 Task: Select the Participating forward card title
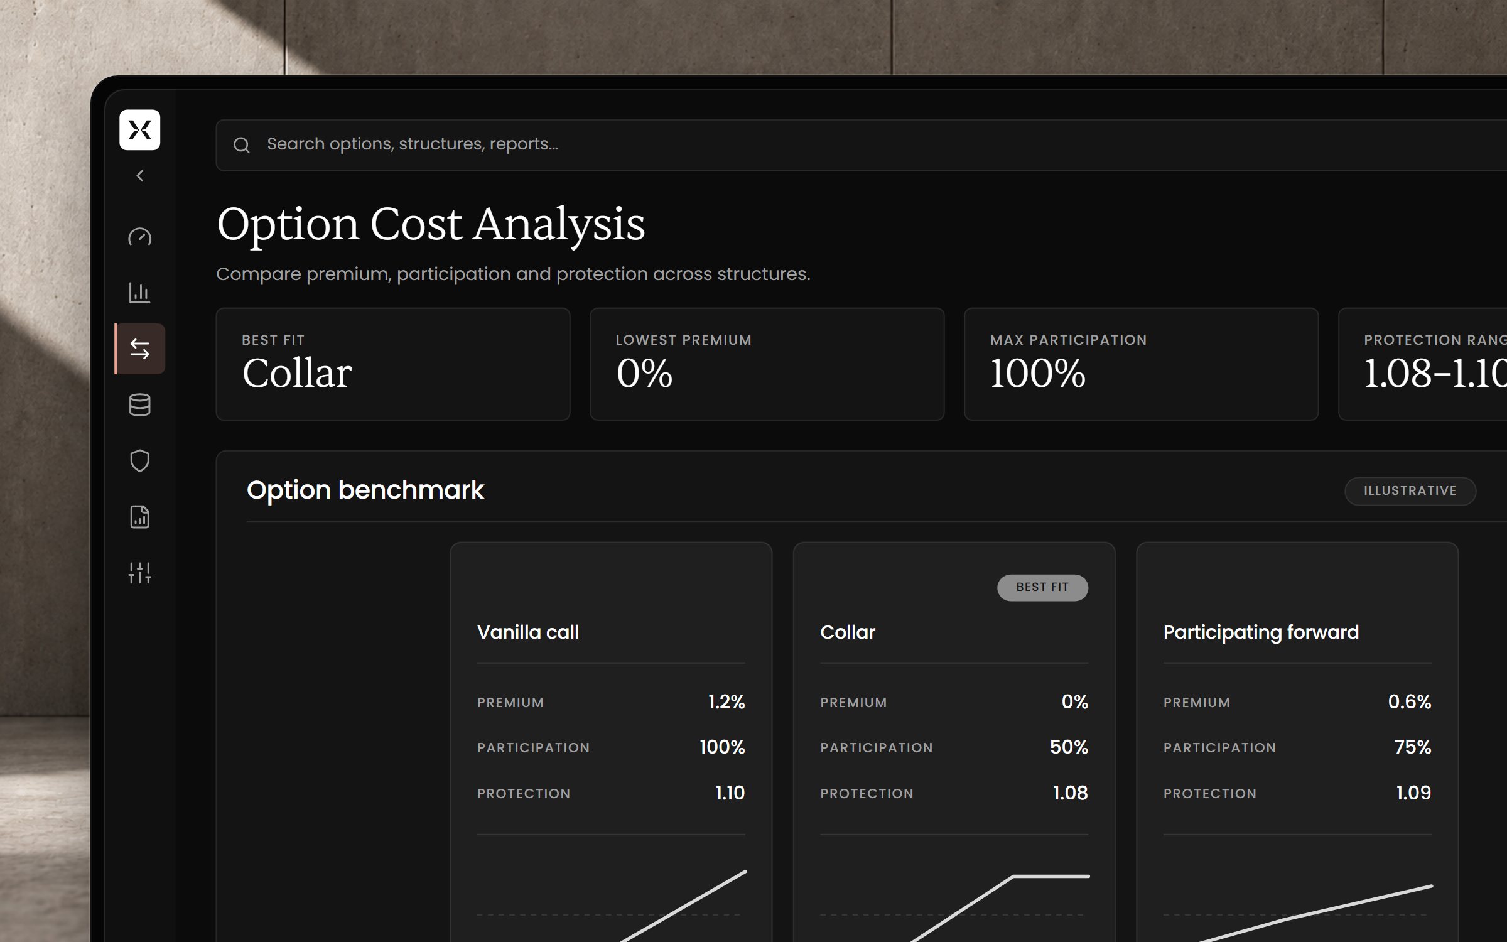[1261, 632]
